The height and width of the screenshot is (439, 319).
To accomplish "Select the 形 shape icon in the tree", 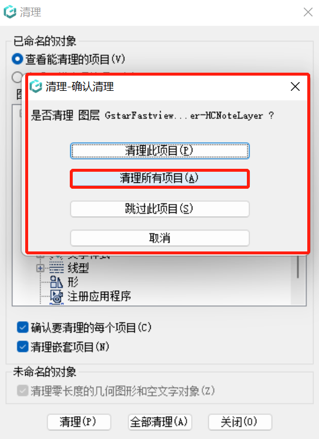I will click(x=56, y=282).
